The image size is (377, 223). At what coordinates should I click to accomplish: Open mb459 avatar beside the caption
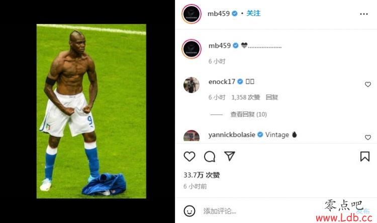192,49
